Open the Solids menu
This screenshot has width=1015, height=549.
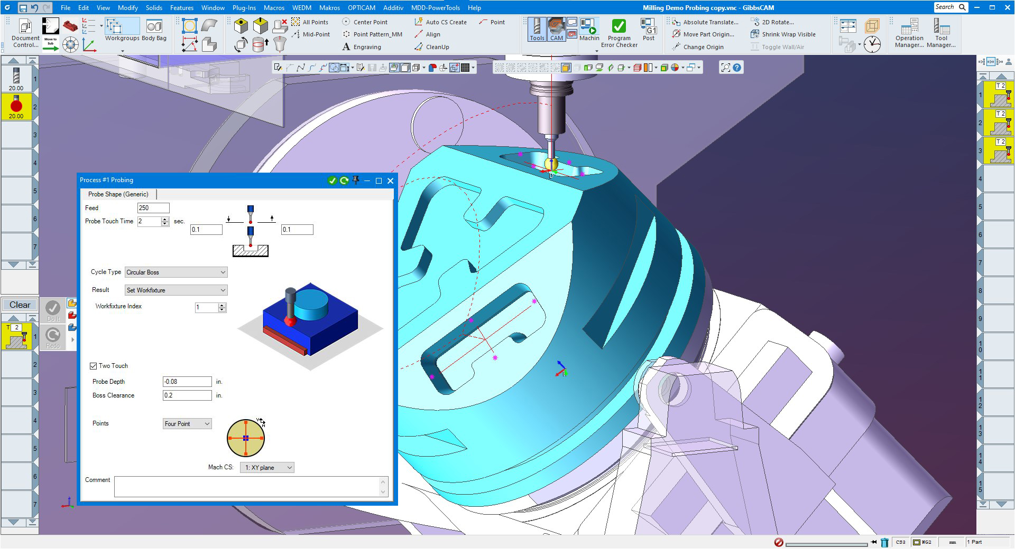point(154,7)
